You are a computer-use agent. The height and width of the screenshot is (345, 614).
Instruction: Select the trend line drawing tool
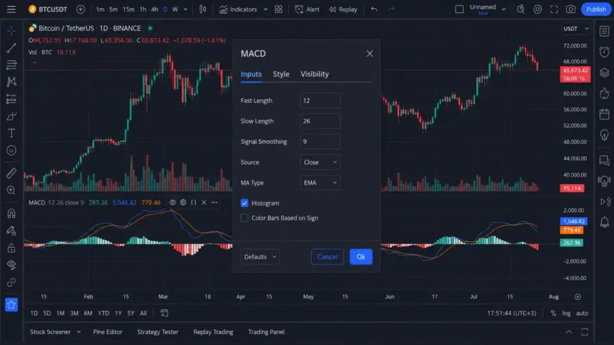[x=12, y=48]
